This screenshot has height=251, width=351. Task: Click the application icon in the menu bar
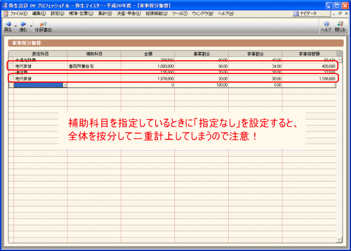pyautogui.click(x=5, y=14)
